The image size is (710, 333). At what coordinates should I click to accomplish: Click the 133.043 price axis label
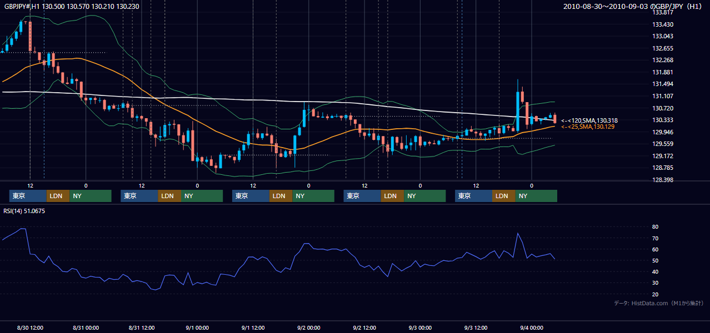point(663,36)
